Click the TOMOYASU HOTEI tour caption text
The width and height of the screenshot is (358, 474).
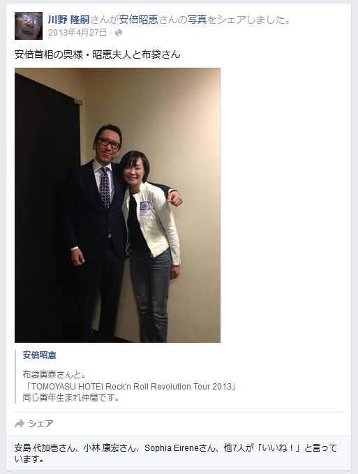click(129, 386)
